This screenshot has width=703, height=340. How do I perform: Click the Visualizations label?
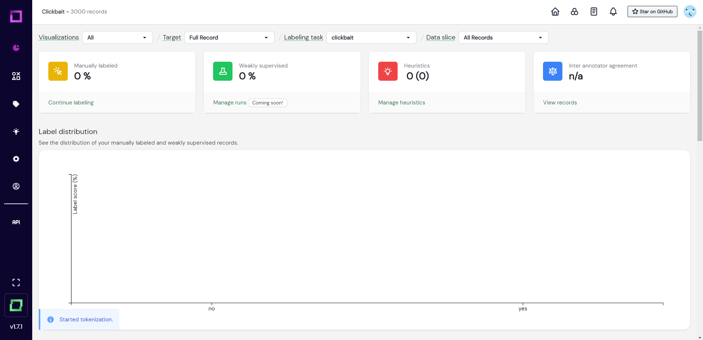[x=59, y=37]
